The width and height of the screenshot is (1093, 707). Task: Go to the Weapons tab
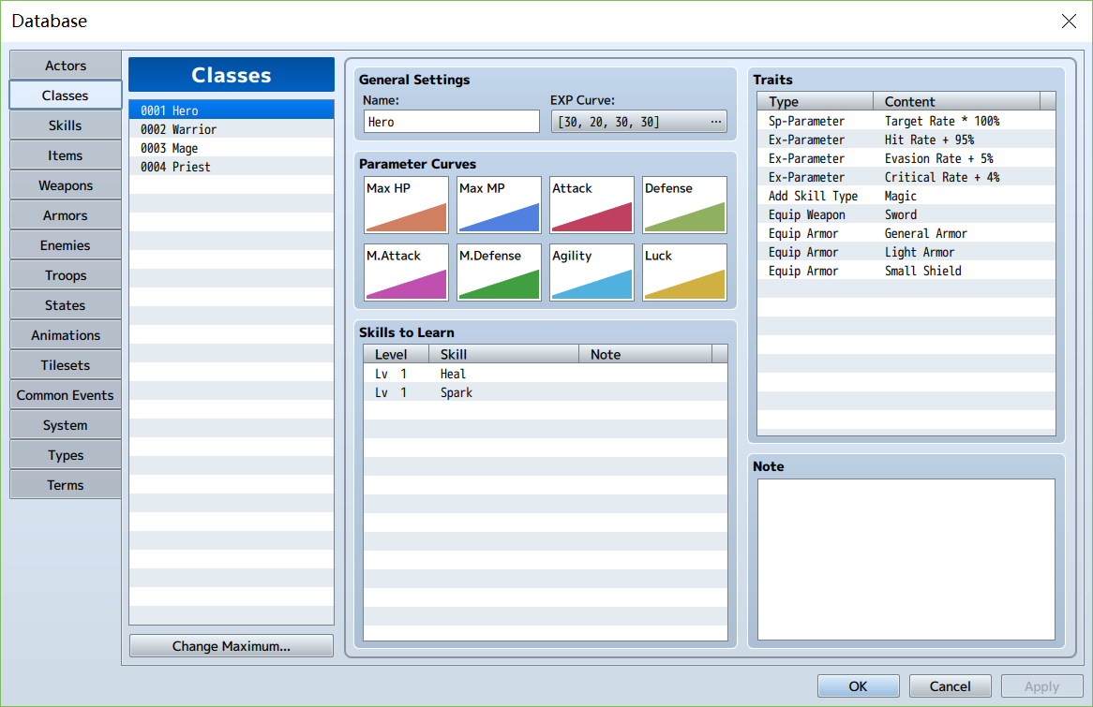pyautogui.click(x=66, y=185)
